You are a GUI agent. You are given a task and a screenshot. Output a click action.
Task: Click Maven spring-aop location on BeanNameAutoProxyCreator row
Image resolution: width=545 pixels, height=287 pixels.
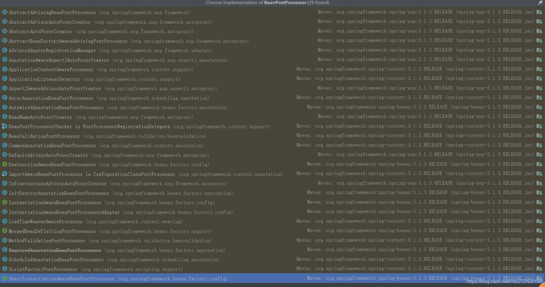click(x=426, y=116)
